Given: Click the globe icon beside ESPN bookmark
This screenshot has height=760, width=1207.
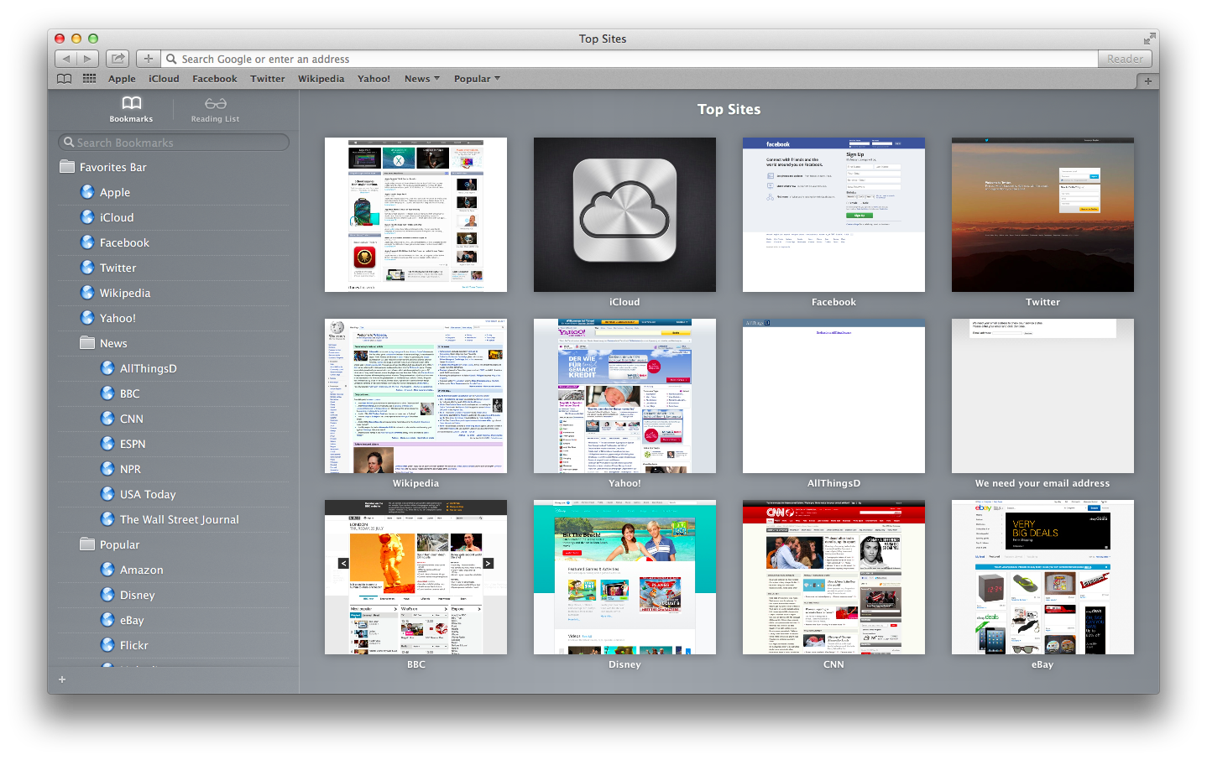Looking at the screenshot, I should (x=107, y=444).
